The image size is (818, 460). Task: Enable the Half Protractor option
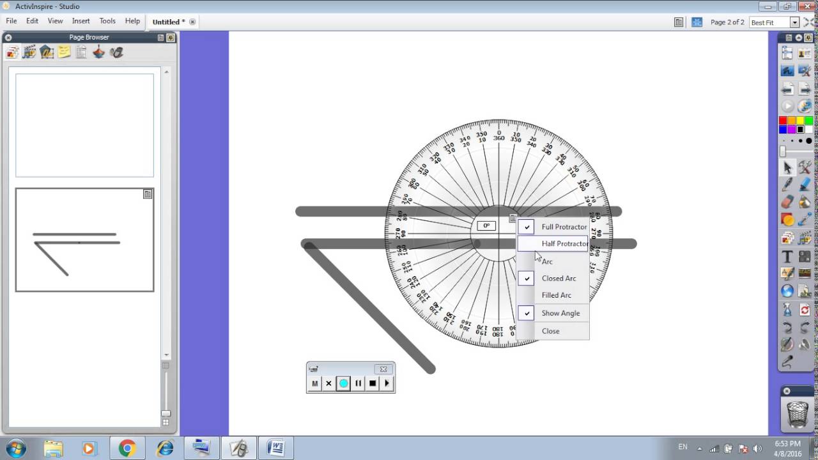[553, 243]
